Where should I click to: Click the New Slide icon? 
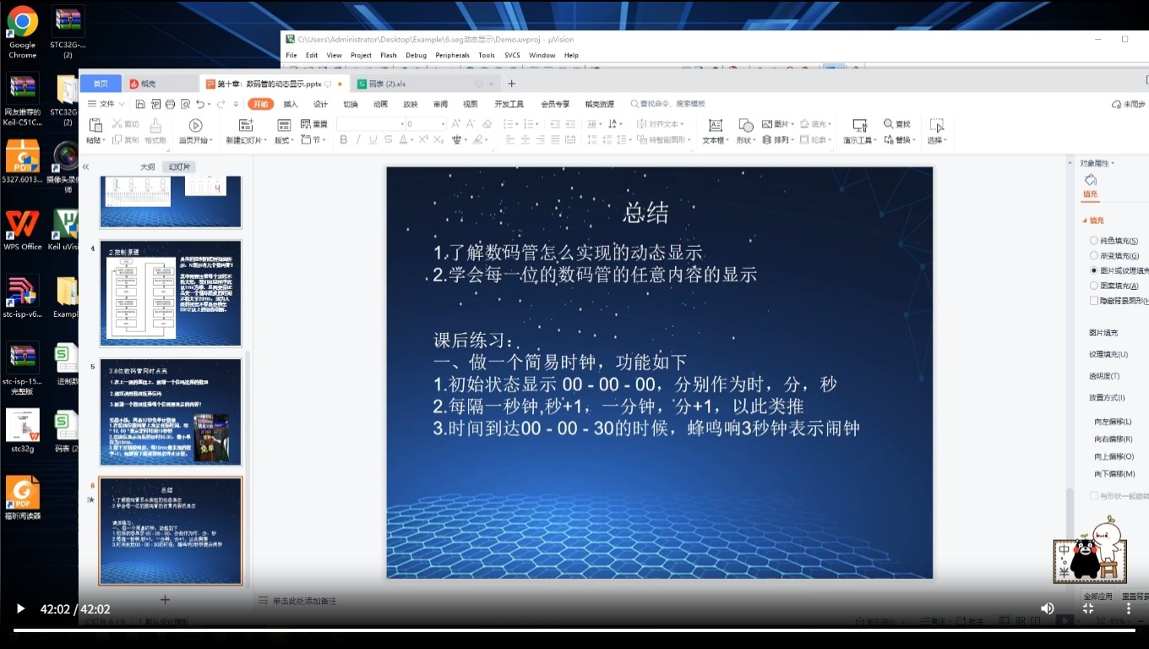[245, 125]
